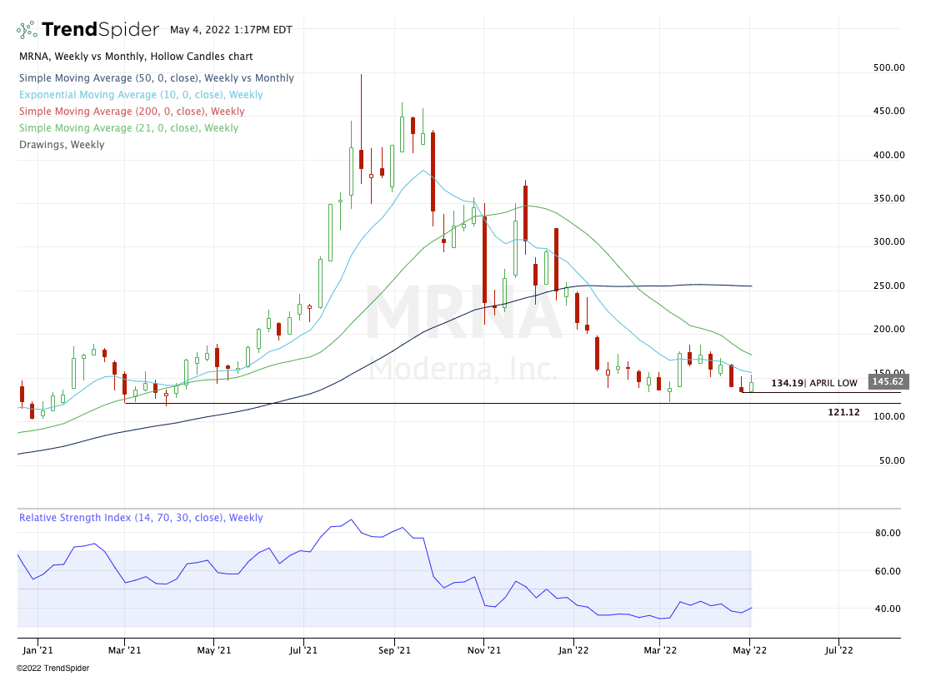Screen dimensions: 926x676
Task: Click the Simple Moving Average (21) legend entry
Action: [128, 127]
